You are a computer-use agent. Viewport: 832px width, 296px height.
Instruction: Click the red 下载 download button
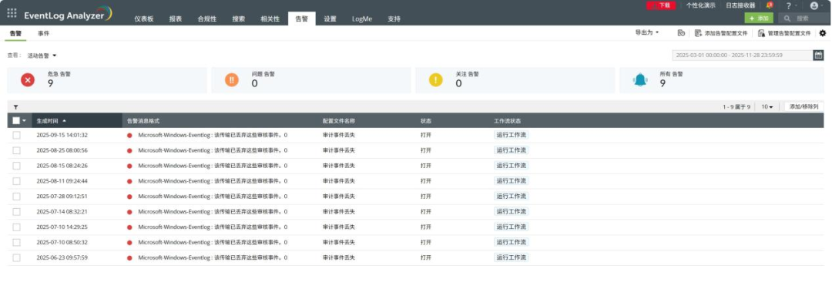coord(661,5)
